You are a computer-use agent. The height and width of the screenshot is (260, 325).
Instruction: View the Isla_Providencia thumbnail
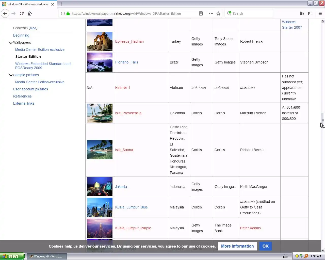coord(100,113)
